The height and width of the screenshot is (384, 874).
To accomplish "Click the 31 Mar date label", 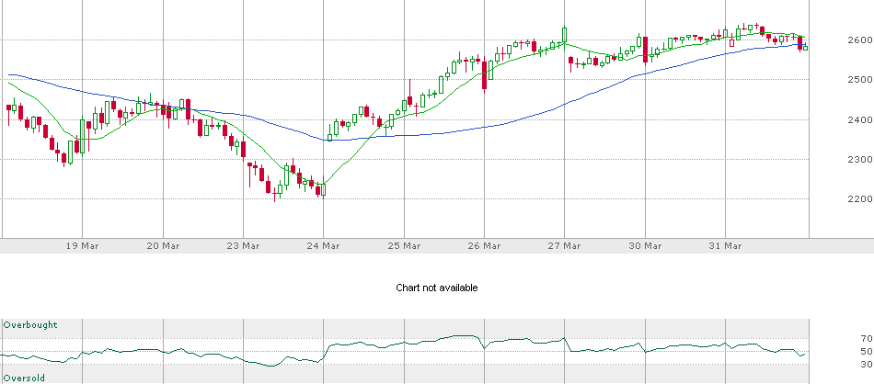I will coord(725,246).
